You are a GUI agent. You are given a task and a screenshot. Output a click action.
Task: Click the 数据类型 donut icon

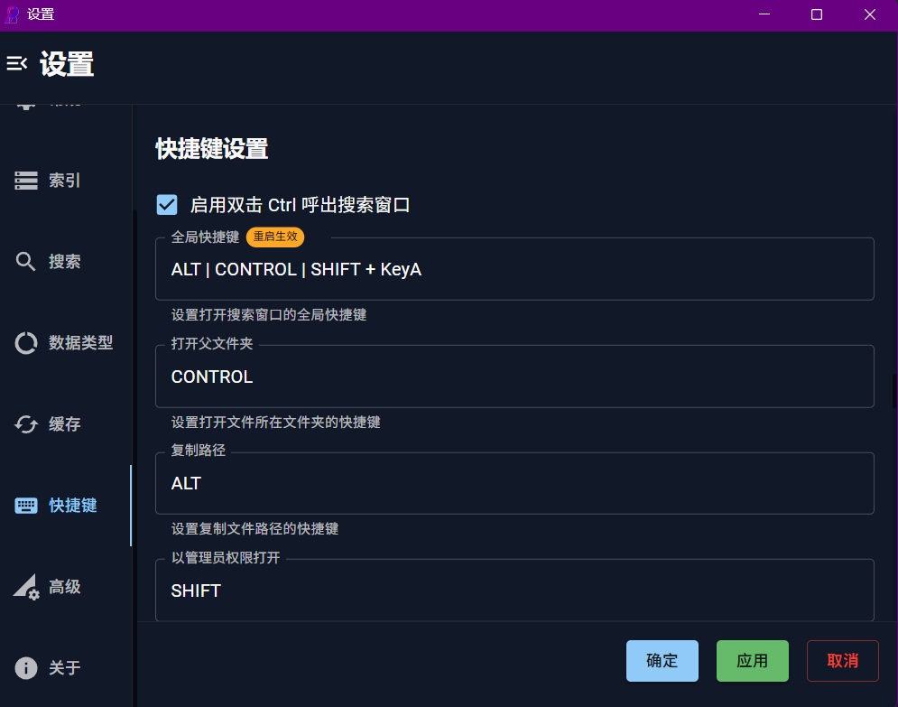(25, 343)
